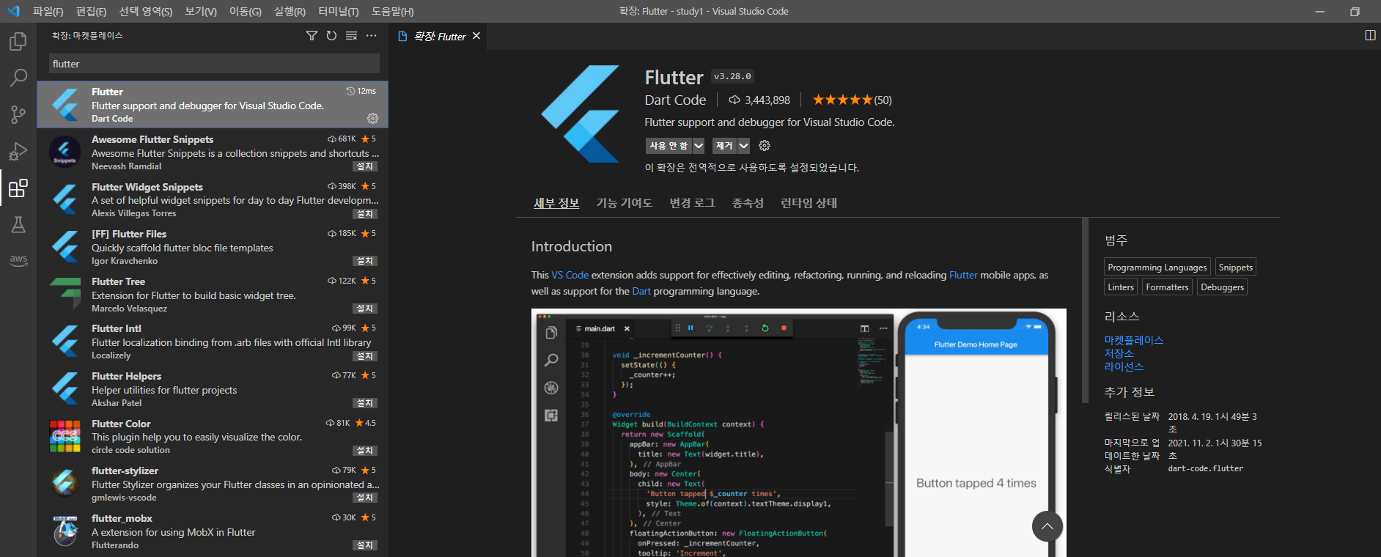Refresh the extensions marketplace list
1381x557 pixels.
(331, 35)
